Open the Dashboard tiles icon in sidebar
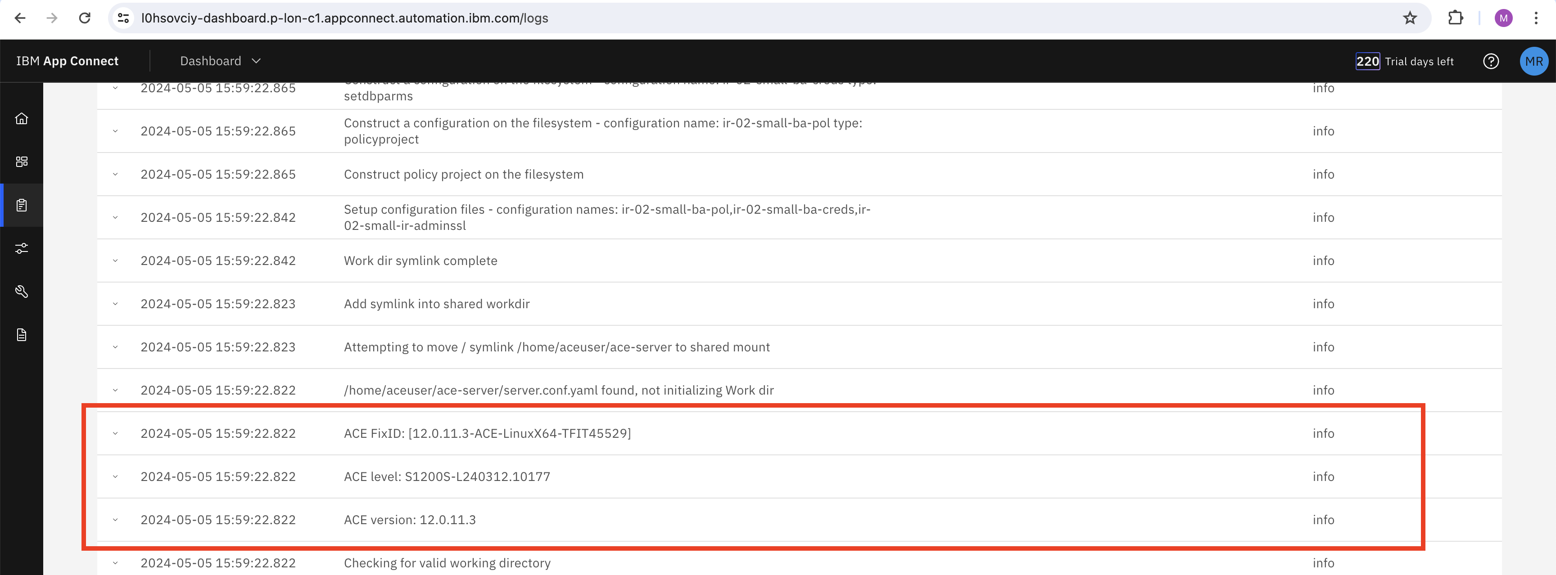Image resolution: width=1556 pixels, height=575 pixels. point(22,162)
